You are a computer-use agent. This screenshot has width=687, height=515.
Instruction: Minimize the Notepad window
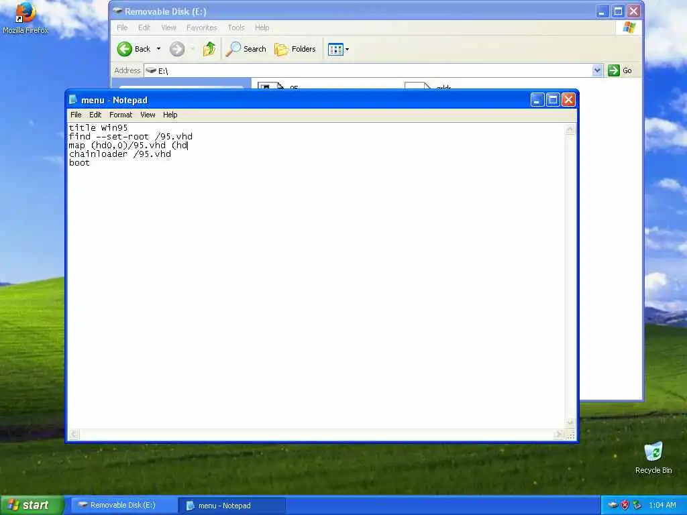537,100
